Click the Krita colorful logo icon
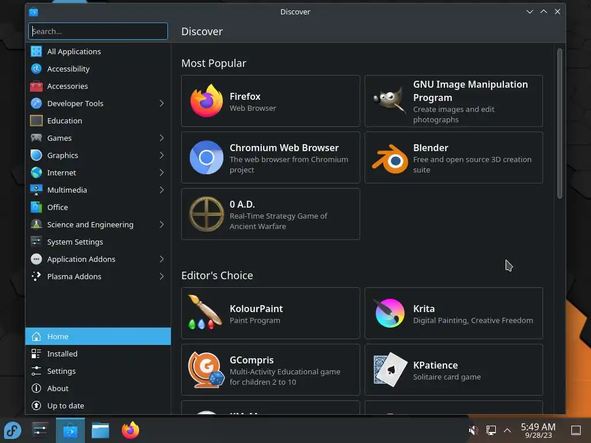591x443 pixels. (x=388, y=313)
